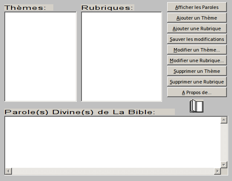
Task: Click the Supprimer une Rubrique button
Action: [197, 82]
